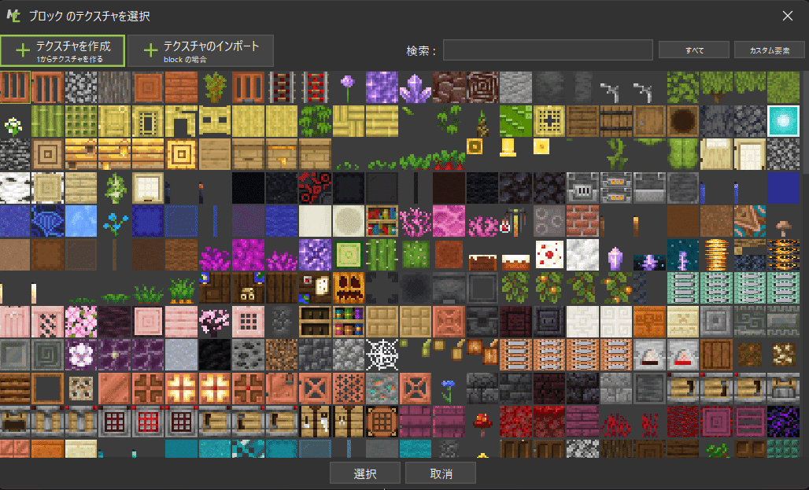Select the chiseled bookshelf with colored books
This screenshot has width=809, height=490.
coord(349,322)
